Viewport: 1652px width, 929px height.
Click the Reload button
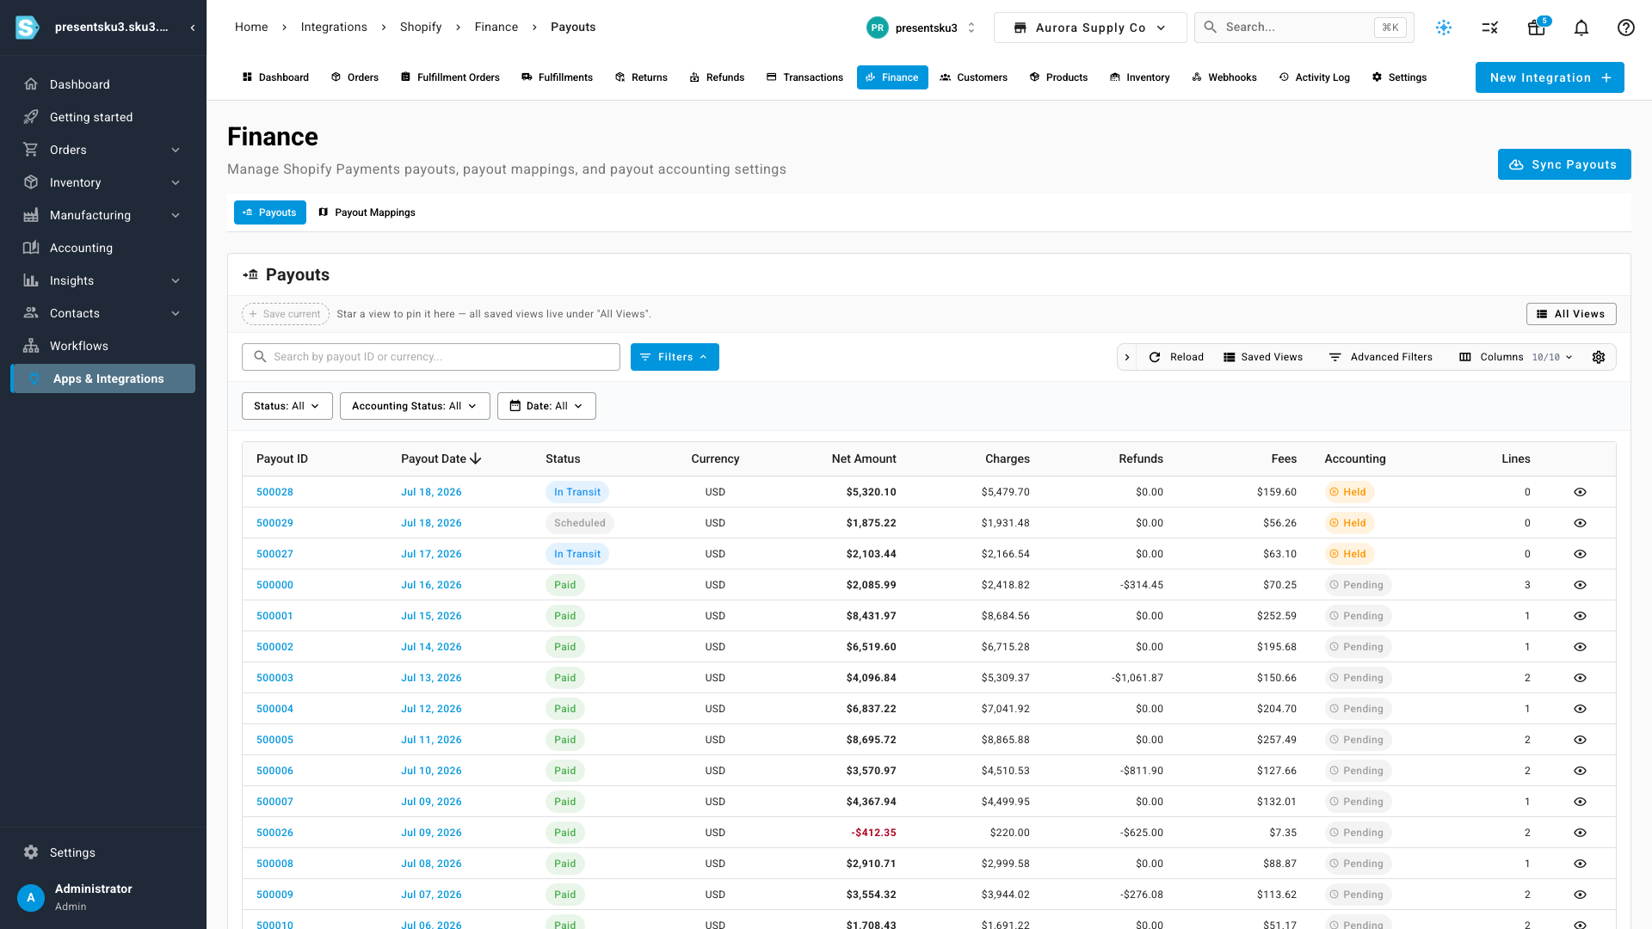(x=1176, y=357)
